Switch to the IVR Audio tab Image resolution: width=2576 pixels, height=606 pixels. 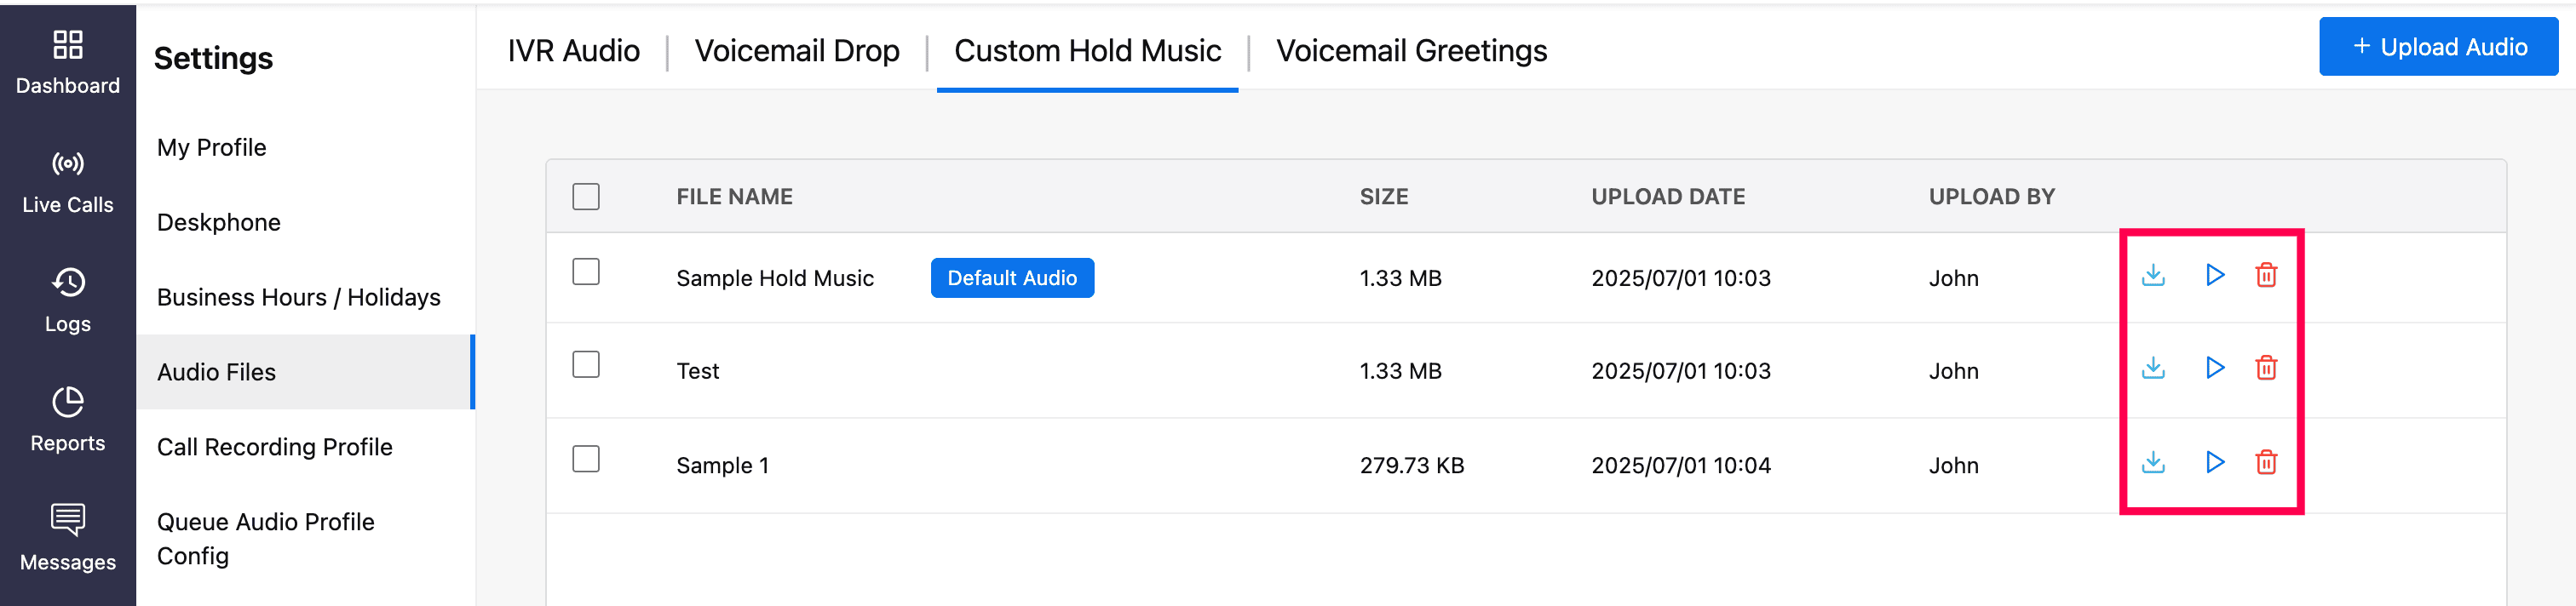pos(573,51)
